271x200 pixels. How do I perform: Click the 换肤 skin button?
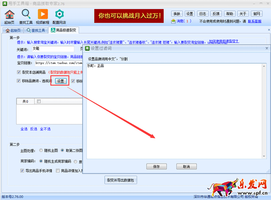pyautogui.click(x=177, y=14)
